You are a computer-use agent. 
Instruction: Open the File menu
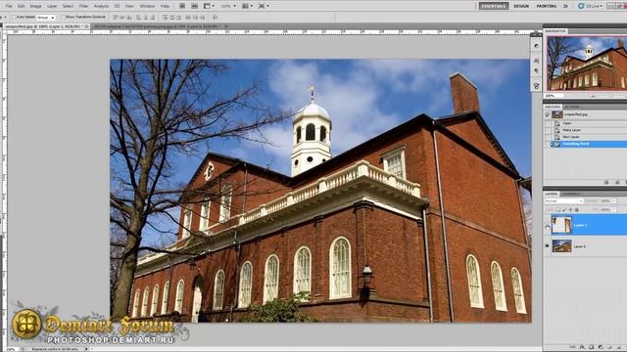pyautogui.click(x=9, y=6)
